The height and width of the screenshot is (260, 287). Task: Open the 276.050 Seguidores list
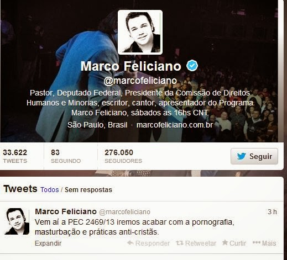[123, 156]
